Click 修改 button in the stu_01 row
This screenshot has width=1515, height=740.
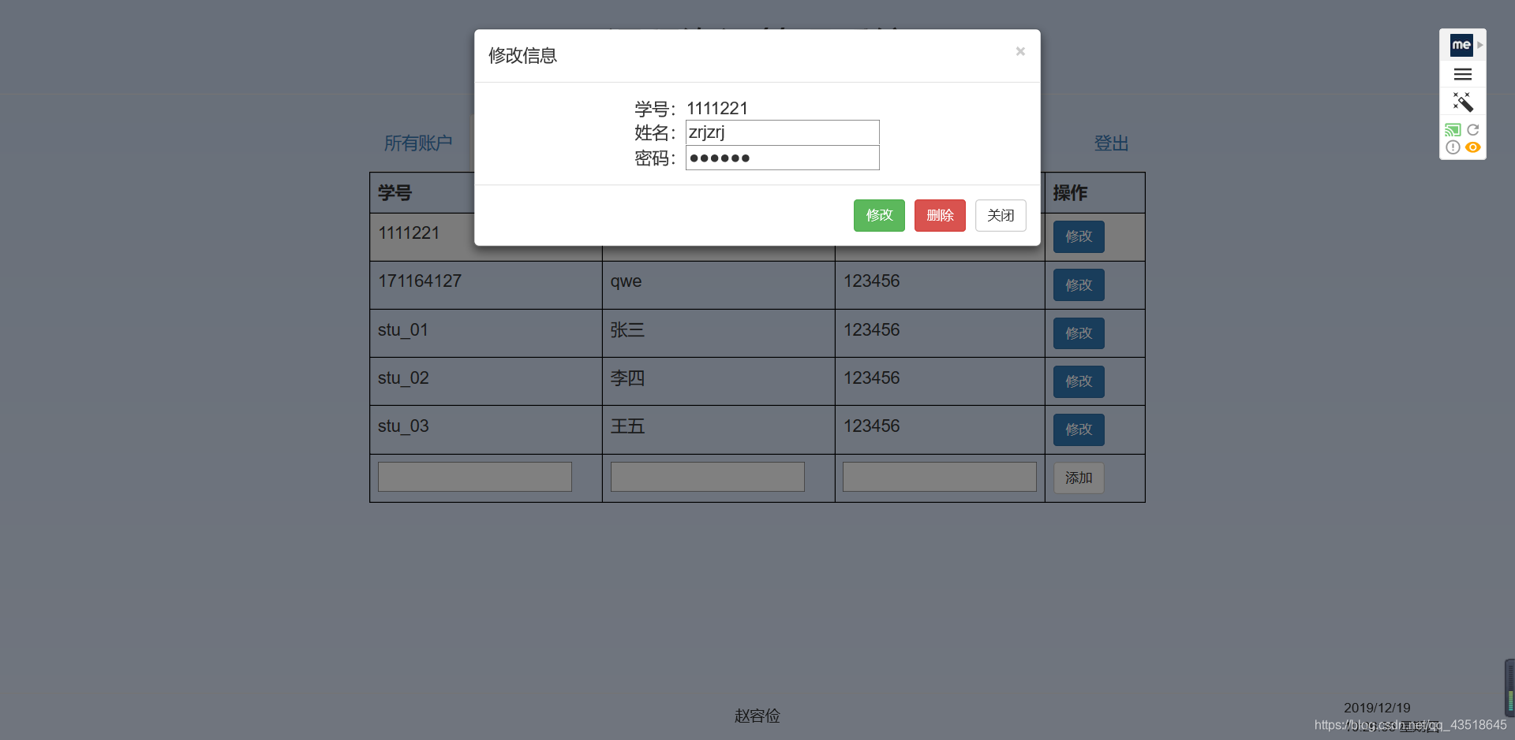(1079, 333)
